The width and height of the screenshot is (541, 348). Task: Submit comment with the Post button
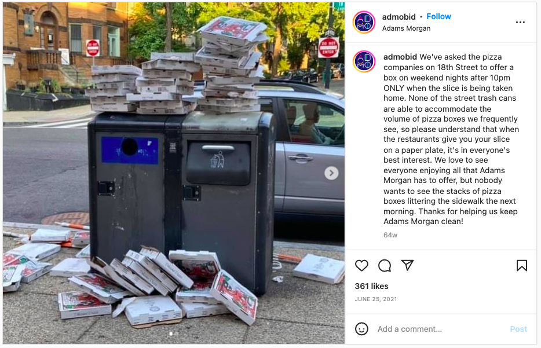(x=518, y=329)
